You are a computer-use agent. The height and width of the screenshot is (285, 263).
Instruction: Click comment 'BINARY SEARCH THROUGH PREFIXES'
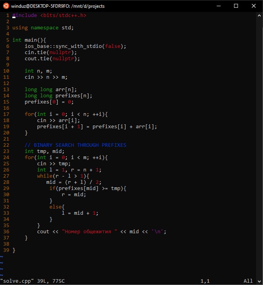pyautogui.click(x=80, y=145)
